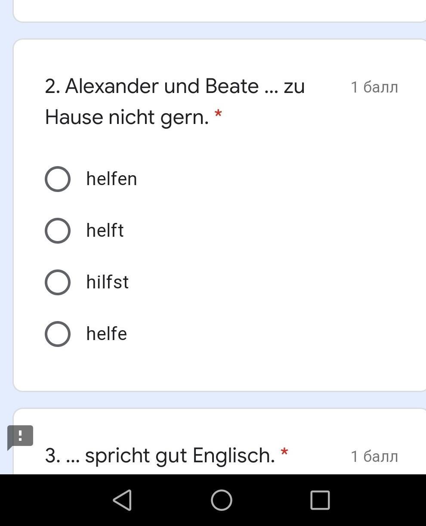Tap the 'hilfst' answer label text

(x=108, y=282)
